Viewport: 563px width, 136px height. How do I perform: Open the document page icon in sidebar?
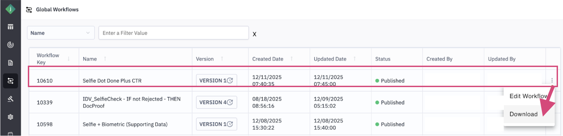(x=10, y=63)
